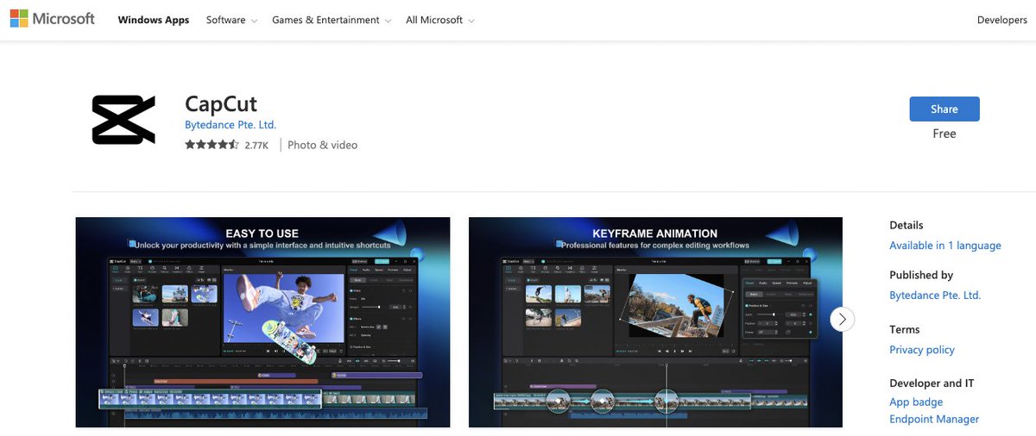This screenshot has height=436, width=1036.
Task: Click the Details heading
Action: [x=906, y=225]
